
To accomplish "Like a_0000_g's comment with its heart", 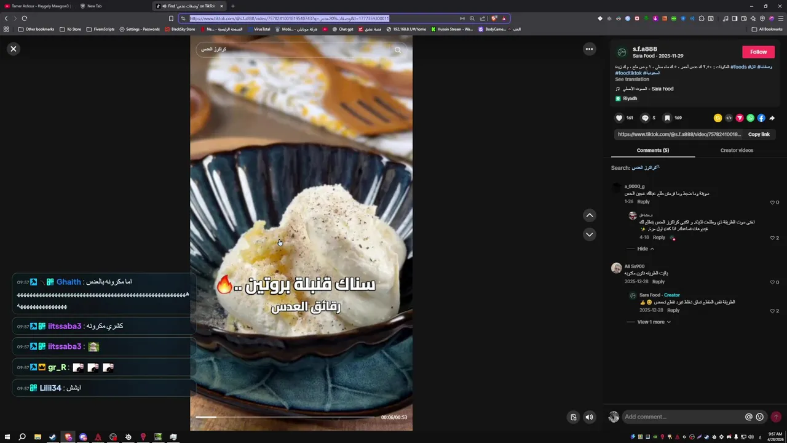I will [772, 202].
